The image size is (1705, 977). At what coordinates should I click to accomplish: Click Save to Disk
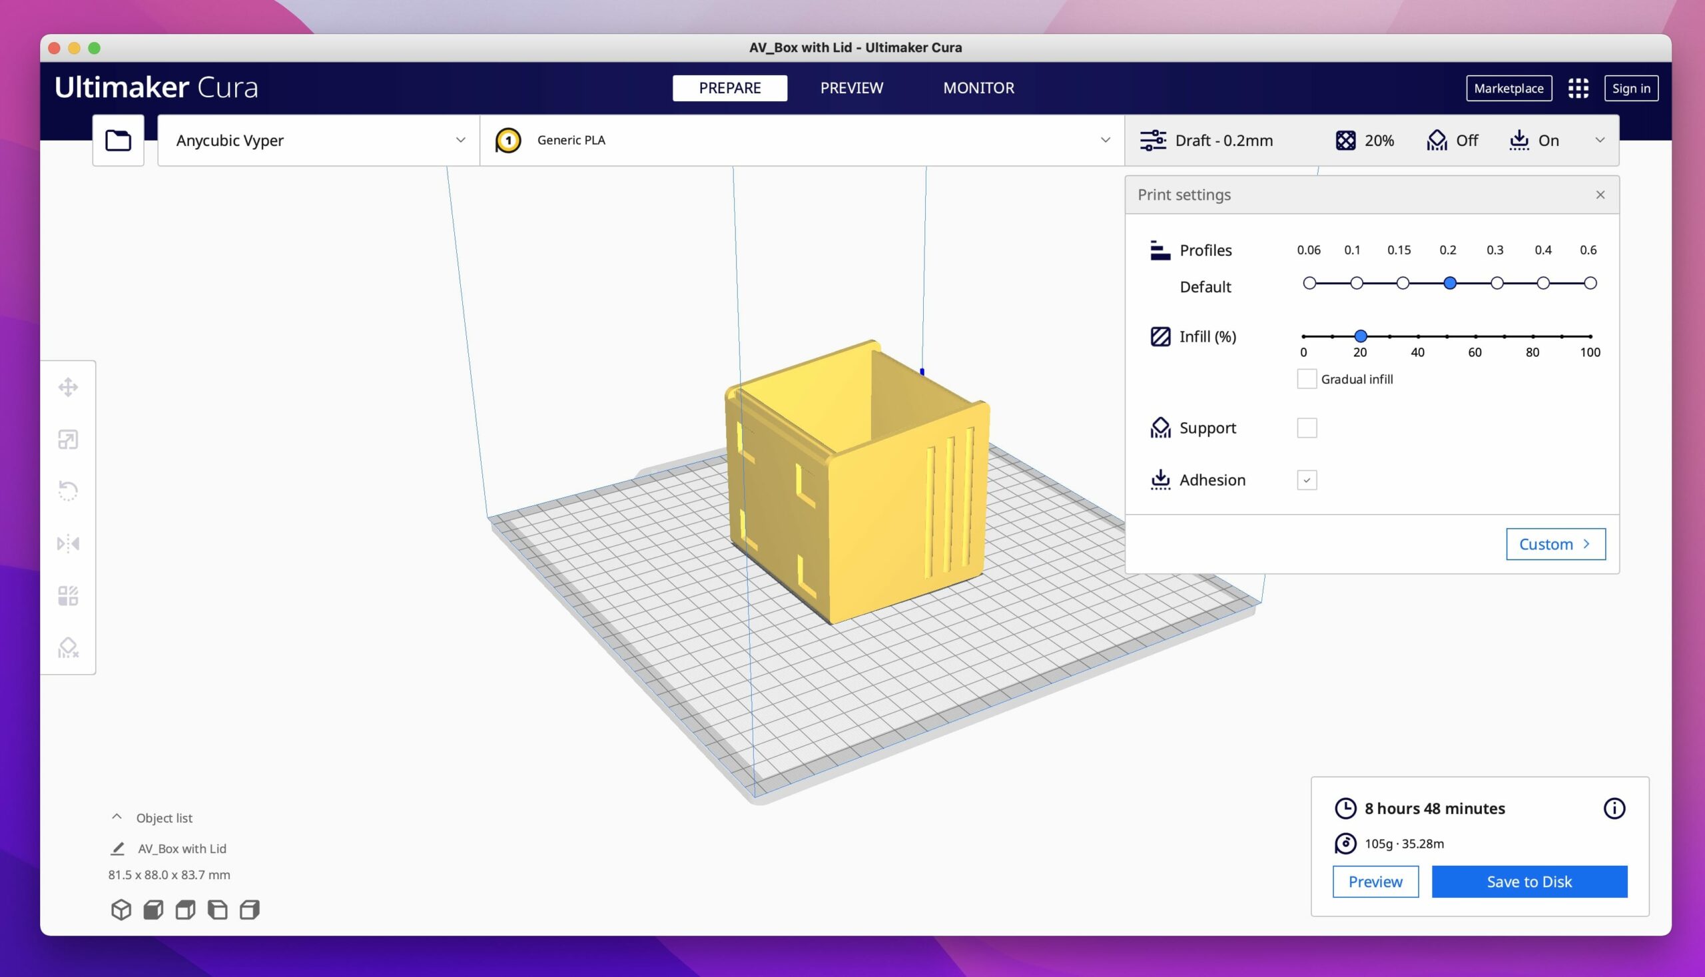coord(1529,882)
